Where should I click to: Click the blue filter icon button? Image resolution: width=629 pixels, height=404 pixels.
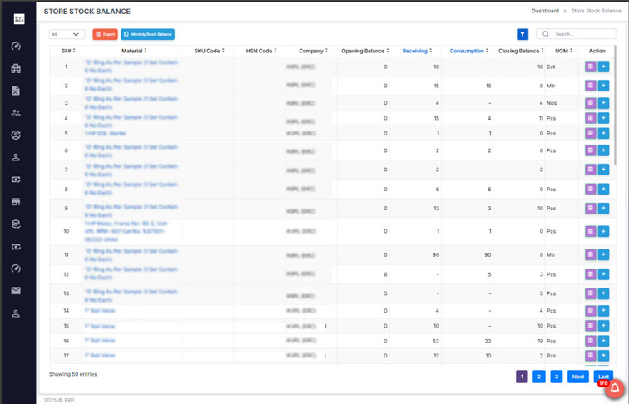point(523,34)
